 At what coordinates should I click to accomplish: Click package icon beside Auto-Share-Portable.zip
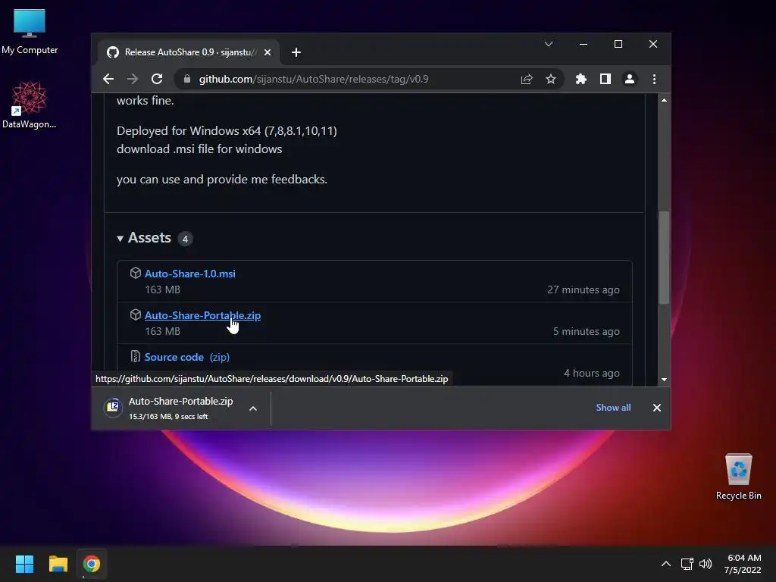[135, 314]
